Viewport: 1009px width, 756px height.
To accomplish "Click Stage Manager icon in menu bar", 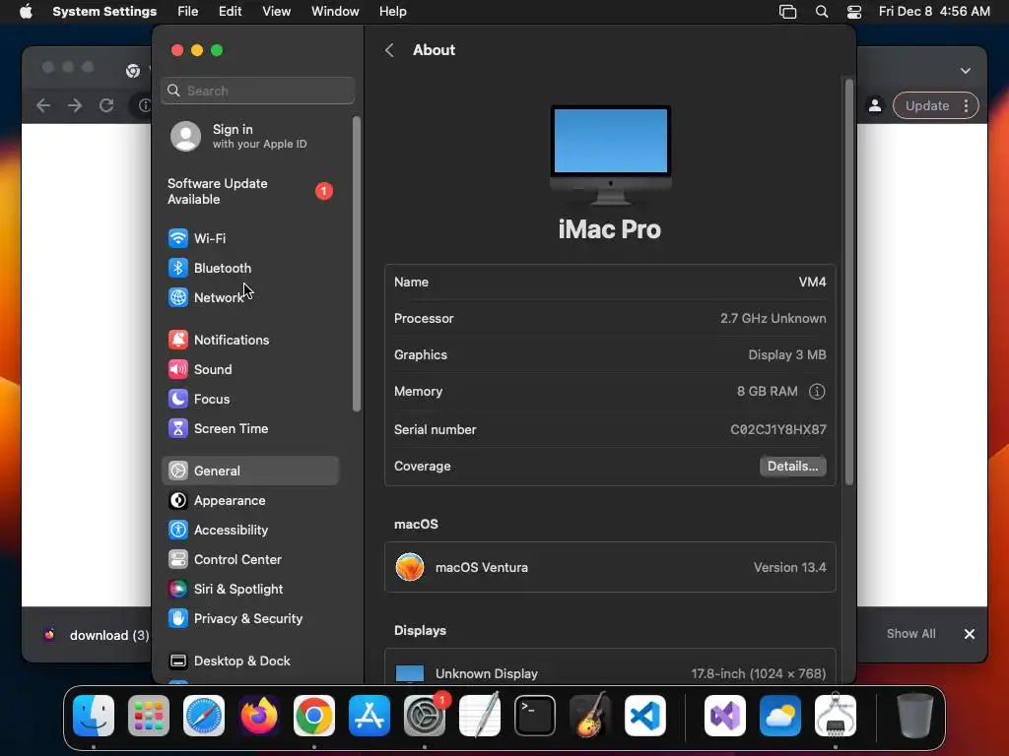I will coord(787,12).
